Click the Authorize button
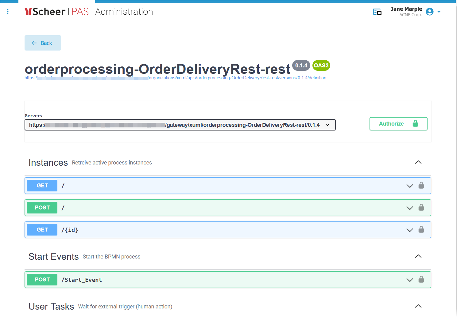The height and width of the screenshot is (317, 457). tap(391, 123)
